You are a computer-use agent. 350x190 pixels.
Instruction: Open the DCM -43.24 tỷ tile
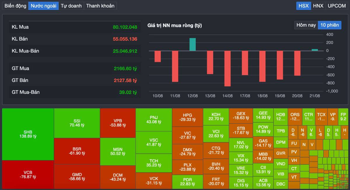click(118, 177)
